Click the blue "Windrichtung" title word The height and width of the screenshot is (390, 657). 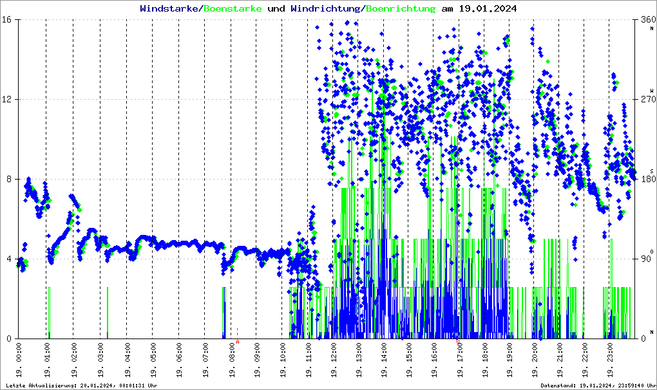click(325, 8)
